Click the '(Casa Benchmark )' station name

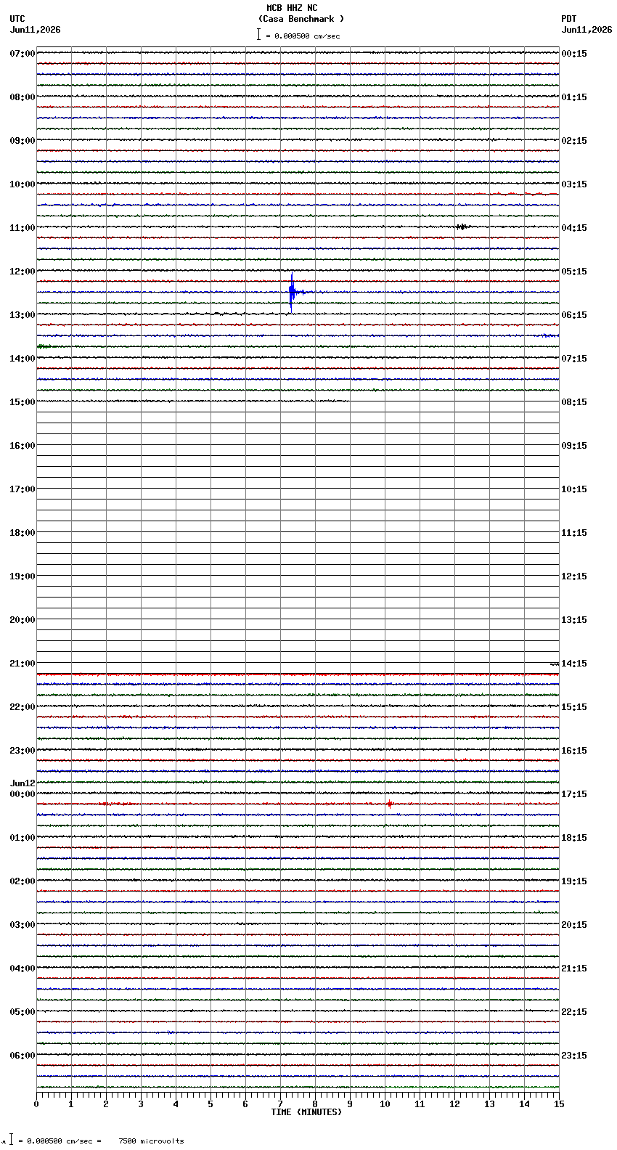[301, 19]
